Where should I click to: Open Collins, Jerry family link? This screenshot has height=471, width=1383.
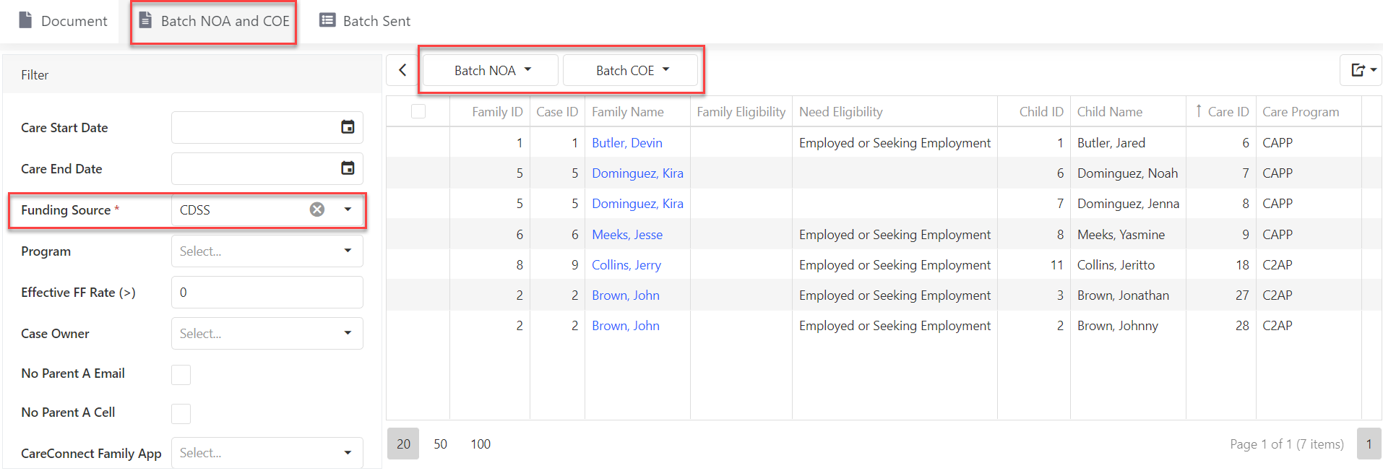click(626, 265)
